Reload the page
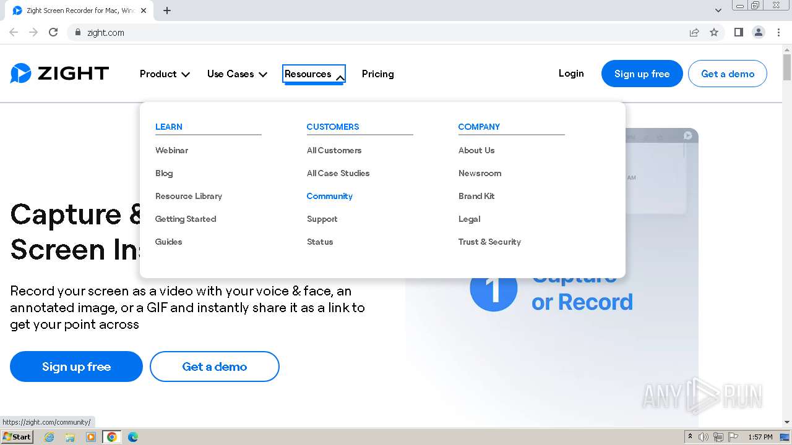Image resolution: width=792 pixels, height=445 pixels. 53,32
